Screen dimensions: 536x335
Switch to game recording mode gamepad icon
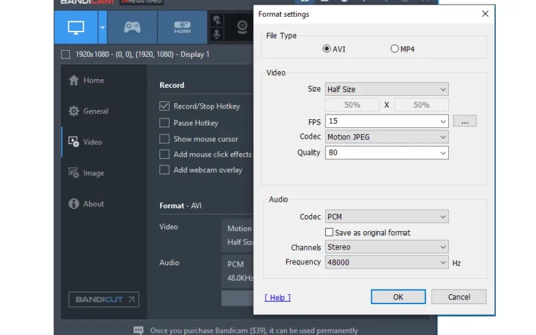132,27
